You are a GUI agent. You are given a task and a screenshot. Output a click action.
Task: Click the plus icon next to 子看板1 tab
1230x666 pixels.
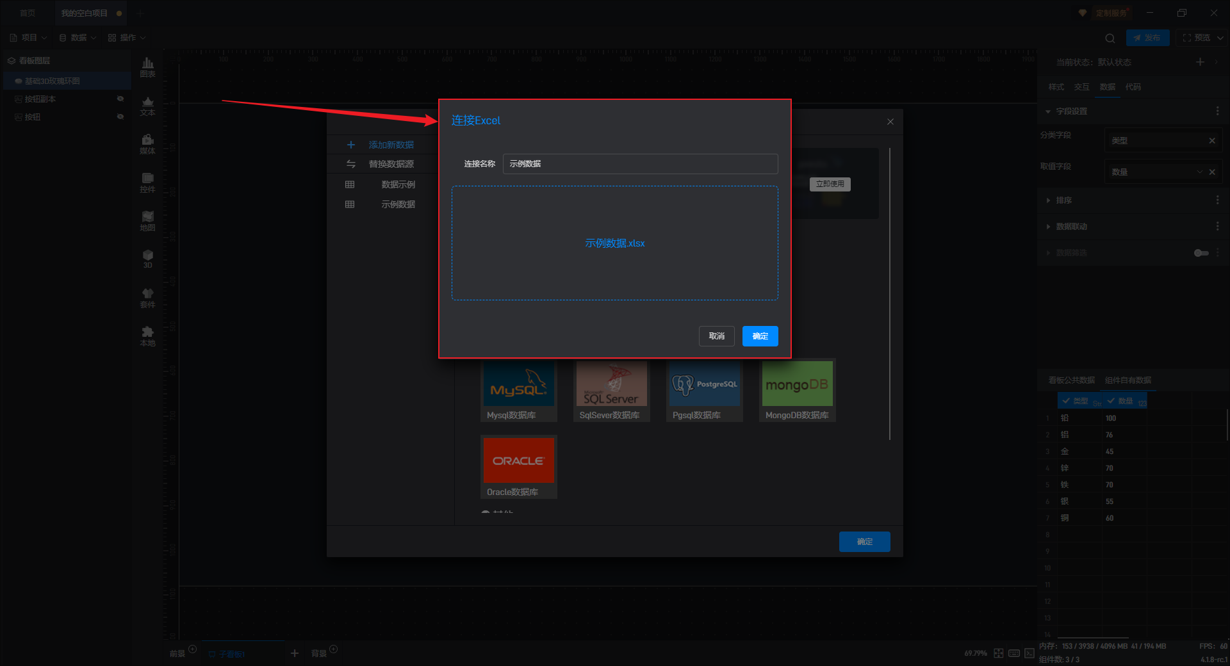point(295,653)
